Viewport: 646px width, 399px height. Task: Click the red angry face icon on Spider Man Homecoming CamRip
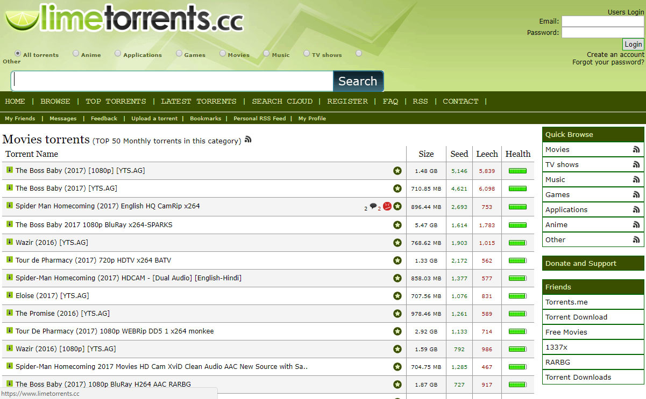click(387, 206)
